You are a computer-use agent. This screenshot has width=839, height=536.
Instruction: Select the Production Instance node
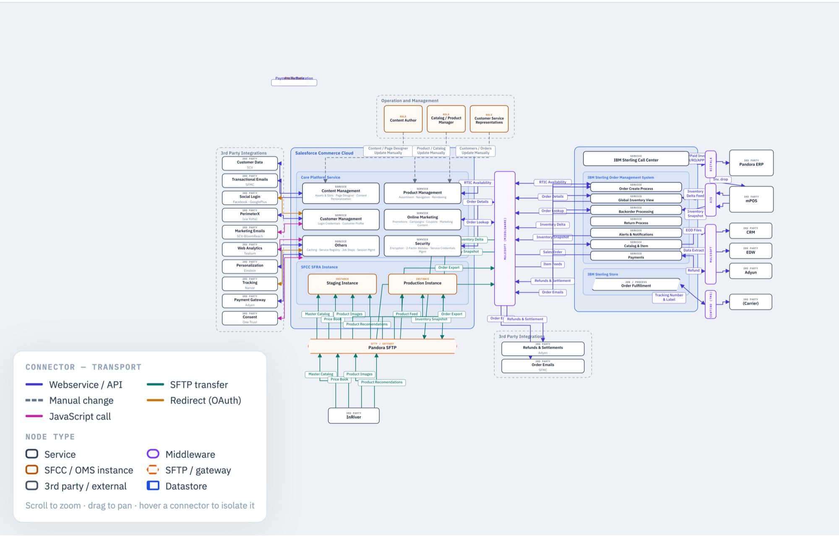pyautogui.click(x=422, y=284)
